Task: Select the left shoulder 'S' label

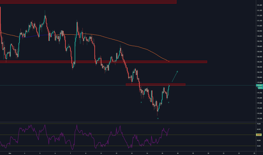Action: 141,102
